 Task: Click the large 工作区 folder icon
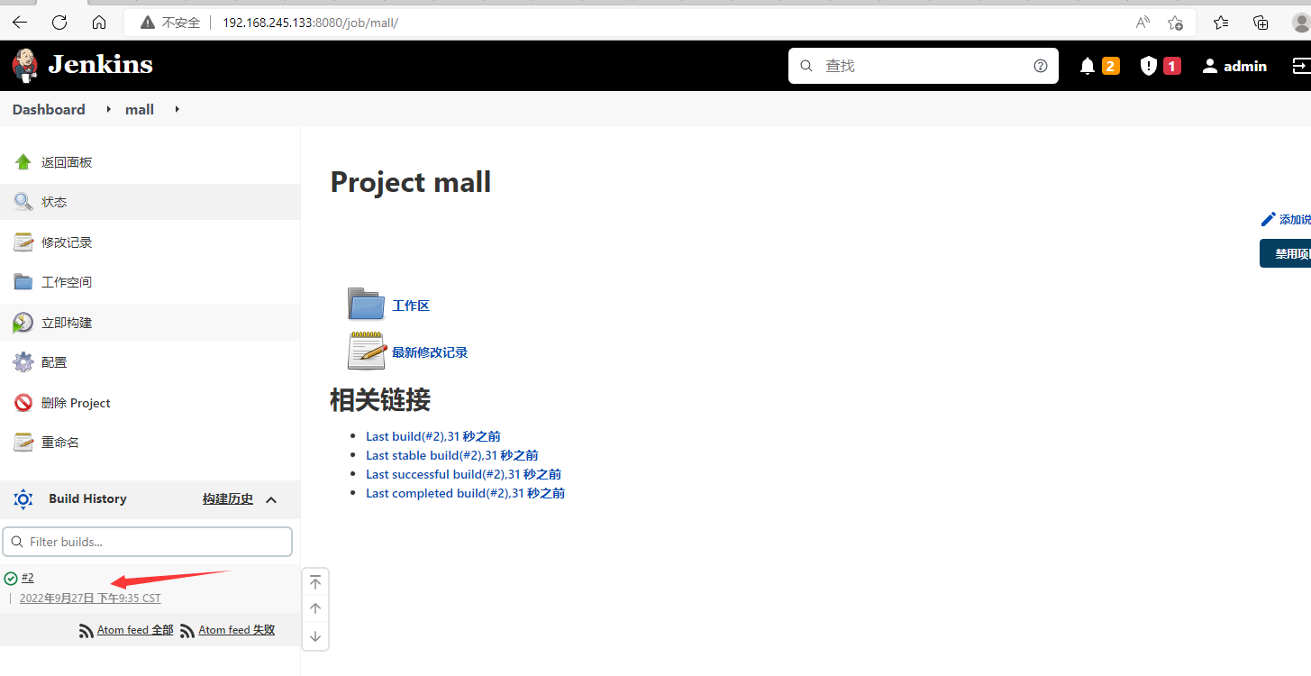coord(367,305)
